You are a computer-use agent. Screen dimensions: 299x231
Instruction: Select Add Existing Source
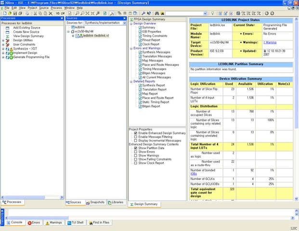click(26, 27)
